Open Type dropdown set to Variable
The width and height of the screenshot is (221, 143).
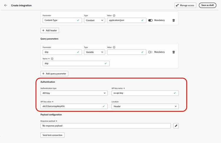tap(94, 52)
